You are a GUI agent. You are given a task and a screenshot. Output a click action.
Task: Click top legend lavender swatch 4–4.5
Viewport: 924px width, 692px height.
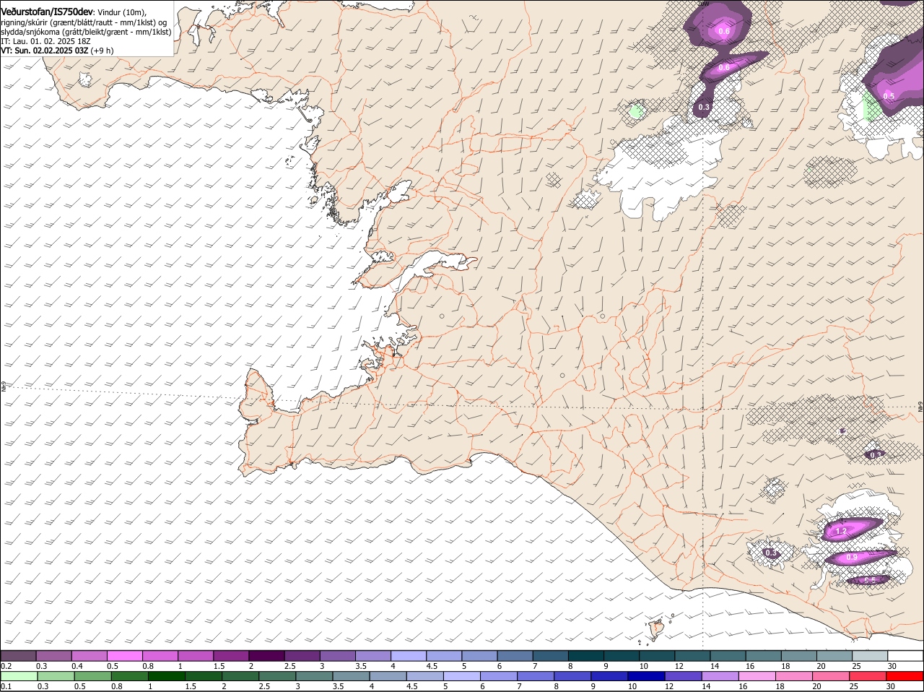[409, 656]
